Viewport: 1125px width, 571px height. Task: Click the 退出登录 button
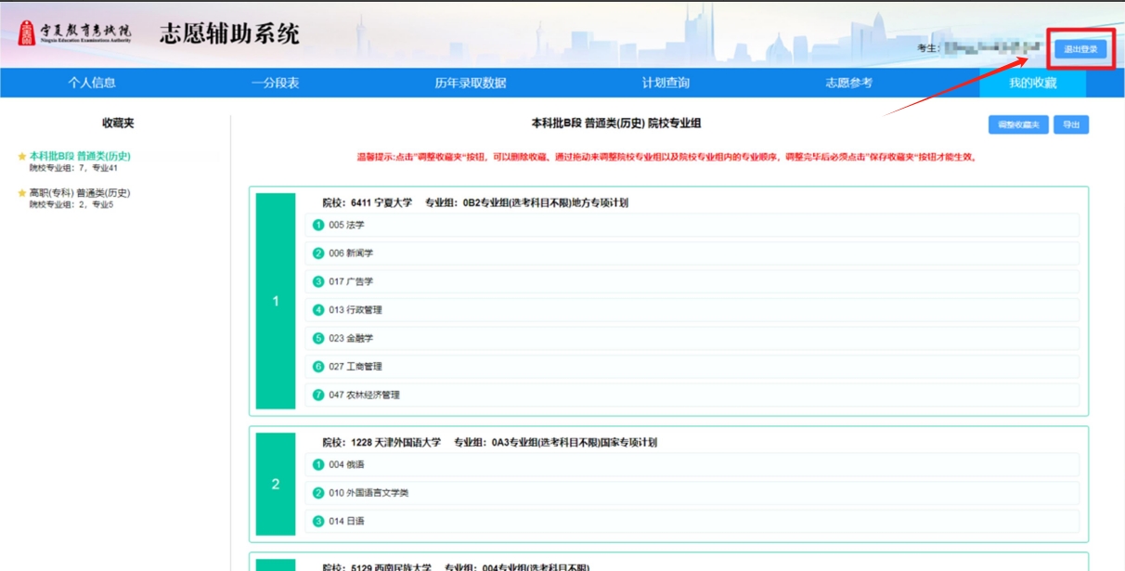point(1080,49)
